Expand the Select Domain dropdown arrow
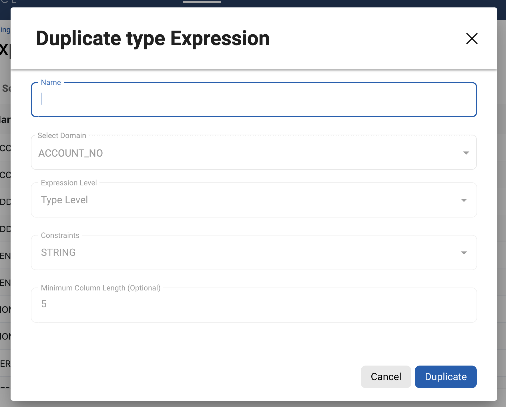 click(466, 153)
